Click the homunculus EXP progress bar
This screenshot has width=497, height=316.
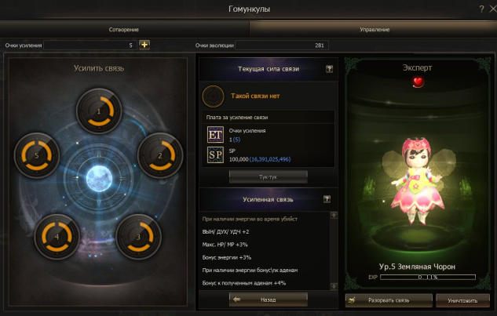(x=428, y=277)
